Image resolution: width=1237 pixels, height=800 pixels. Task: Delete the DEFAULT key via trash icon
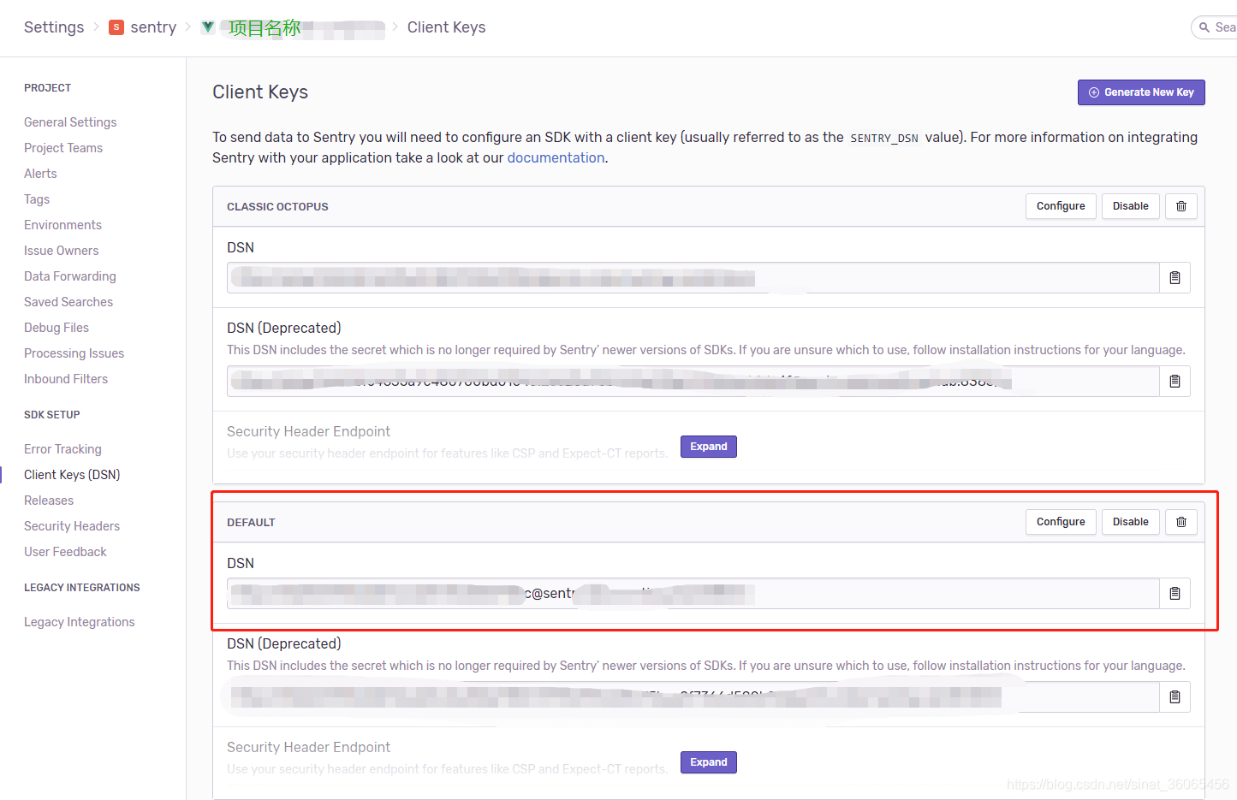click(x=1181, y=522)
